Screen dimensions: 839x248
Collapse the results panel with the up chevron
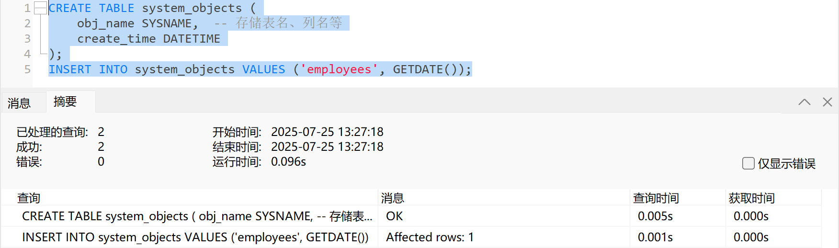(805, 102)
